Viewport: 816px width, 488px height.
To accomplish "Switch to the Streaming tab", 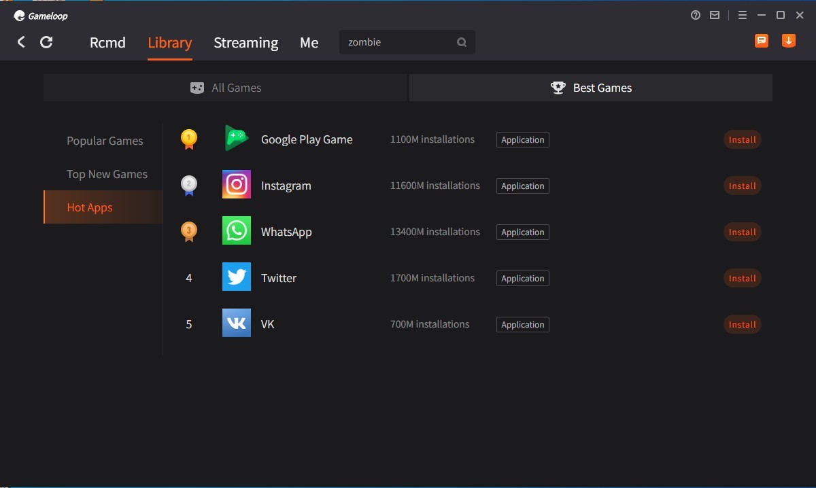I will point(245,43).
